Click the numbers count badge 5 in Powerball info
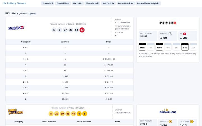This screenshot has width=202, height=126. (x=170, y=34)
